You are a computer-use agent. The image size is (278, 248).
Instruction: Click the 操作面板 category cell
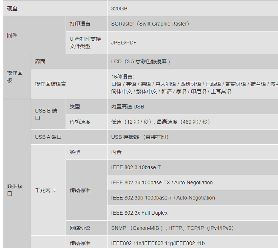15,77
